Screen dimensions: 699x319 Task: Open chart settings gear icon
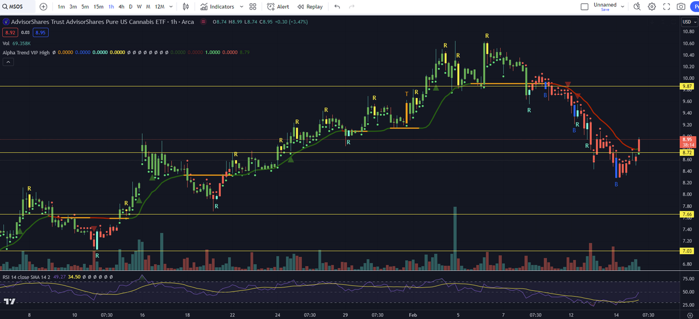pos(652,6)
